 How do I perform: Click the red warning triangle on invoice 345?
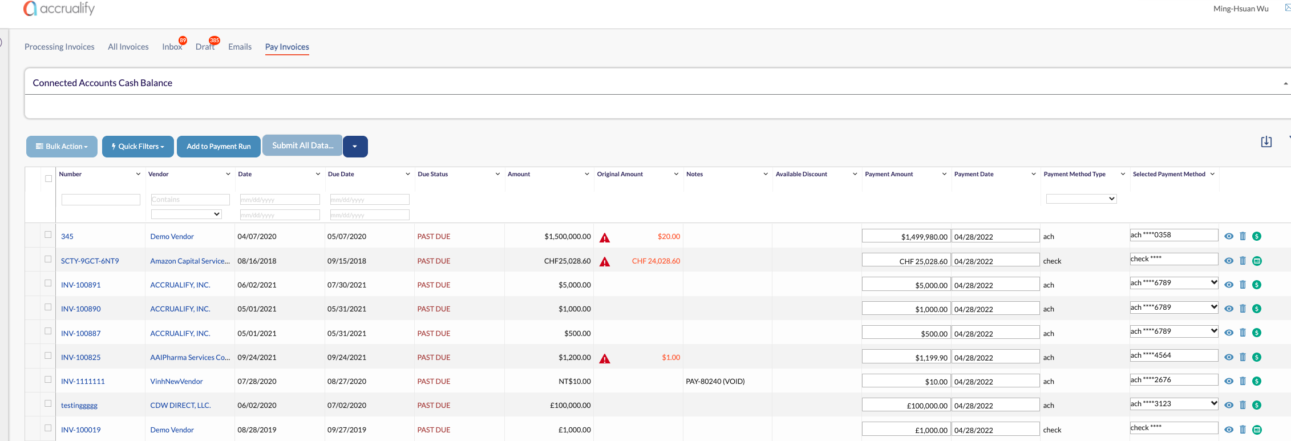(x=605, y=237)
